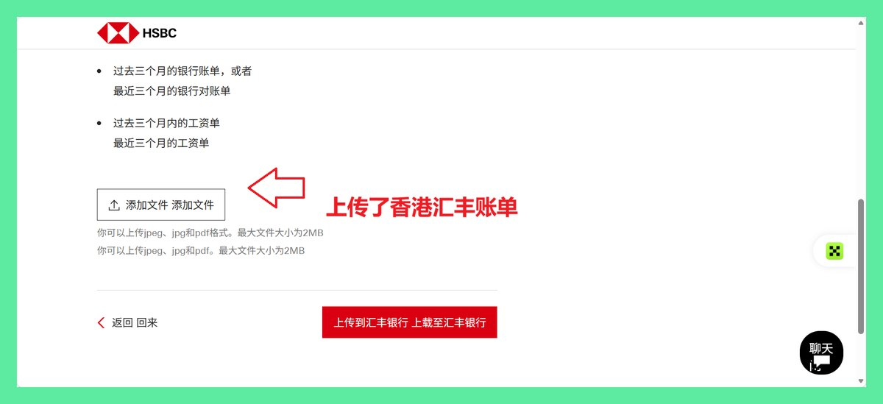
Task: Select the 过去三个月内的工资单 bullet text
Action: tap(166, 123)
